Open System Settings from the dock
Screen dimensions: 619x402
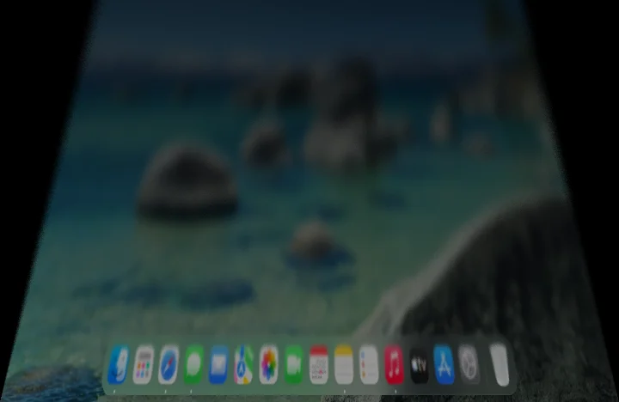[469, 364]
